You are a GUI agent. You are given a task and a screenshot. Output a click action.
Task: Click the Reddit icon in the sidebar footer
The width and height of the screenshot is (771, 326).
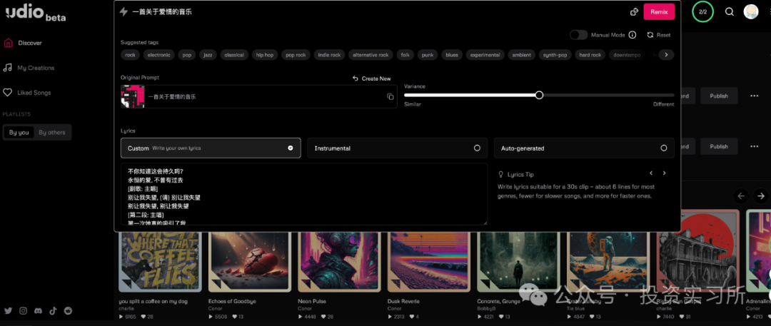coord(68,310)
